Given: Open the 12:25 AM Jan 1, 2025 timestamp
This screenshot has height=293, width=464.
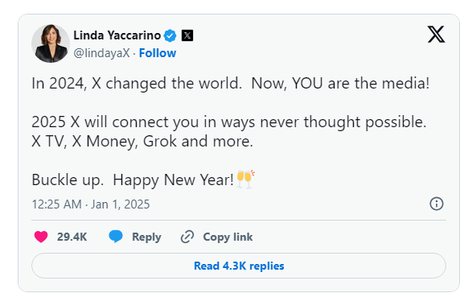Looking at the screenshot, I should point(91,204).
